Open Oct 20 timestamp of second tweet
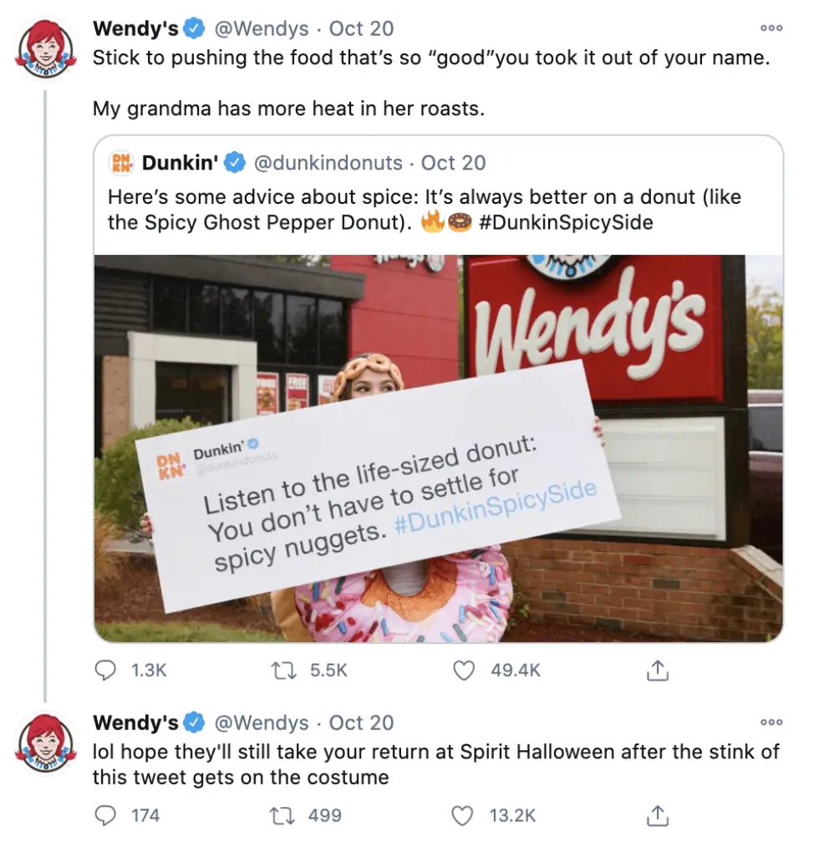The width and height of the screenshot is (824, 847). (x=361, y=723)
